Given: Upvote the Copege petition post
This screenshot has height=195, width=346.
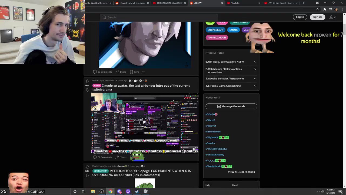Looking at the screenshot, I should click(87, 167).
